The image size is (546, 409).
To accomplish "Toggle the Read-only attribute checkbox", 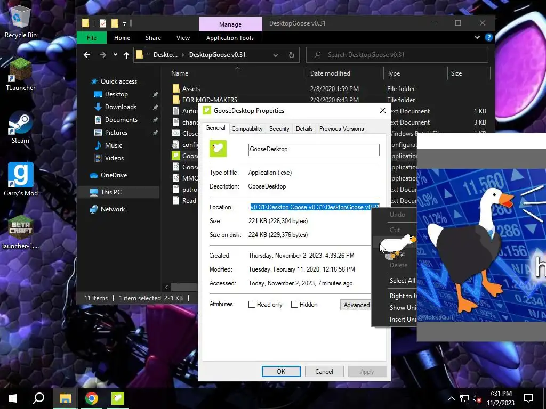I will click(252, 305).
